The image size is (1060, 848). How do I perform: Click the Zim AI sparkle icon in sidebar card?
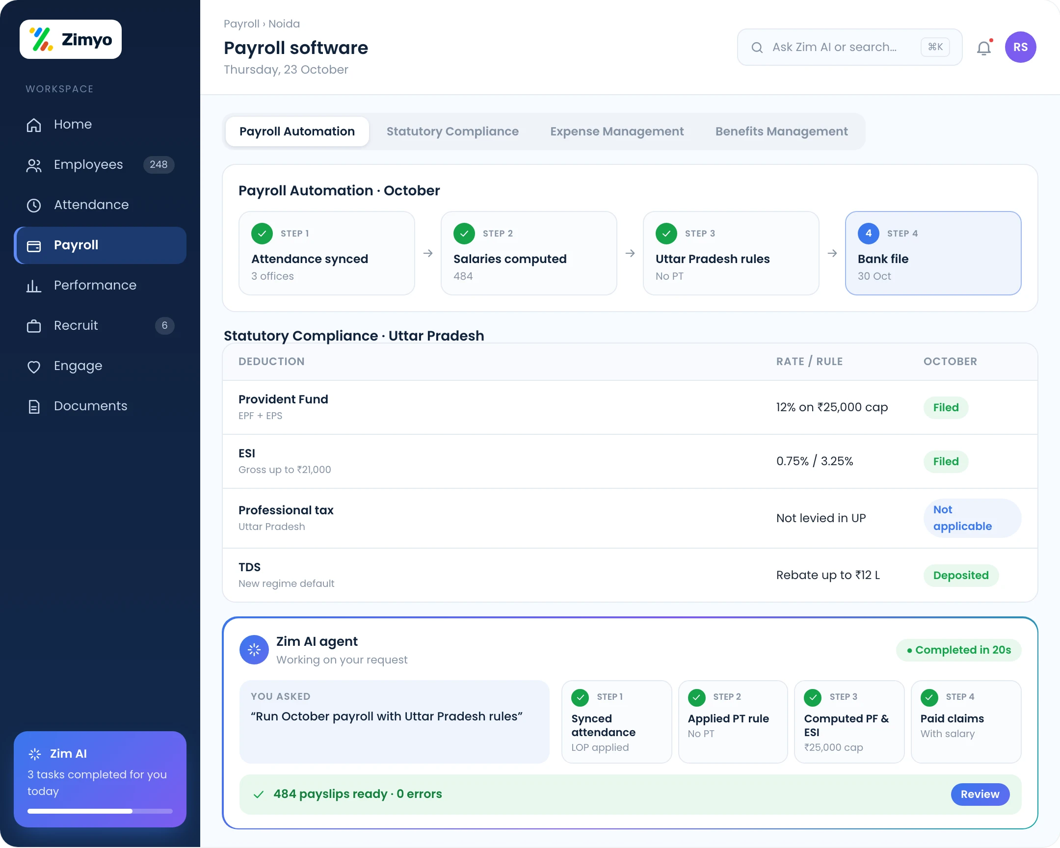tap(35, 754)
